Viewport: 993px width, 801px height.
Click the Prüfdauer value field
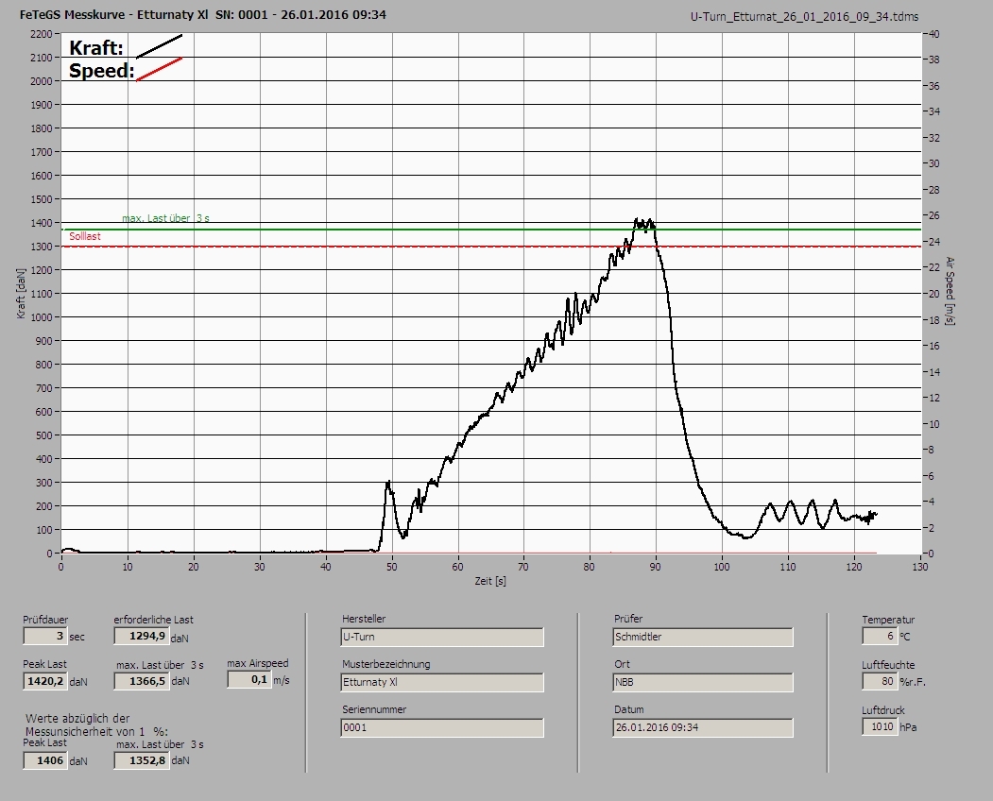point(45,636)
